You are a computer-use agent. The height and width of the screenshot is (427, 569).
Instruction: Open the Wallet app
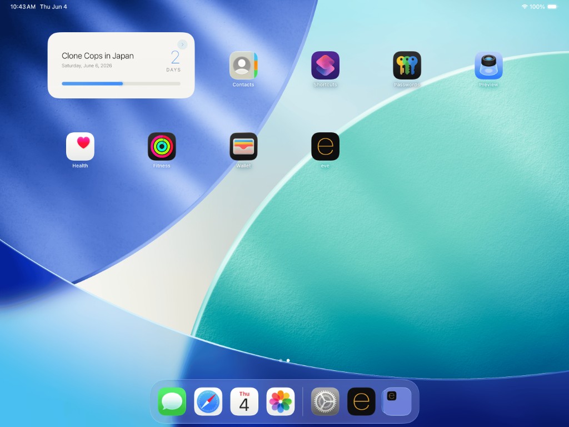[x=243, y=146]
